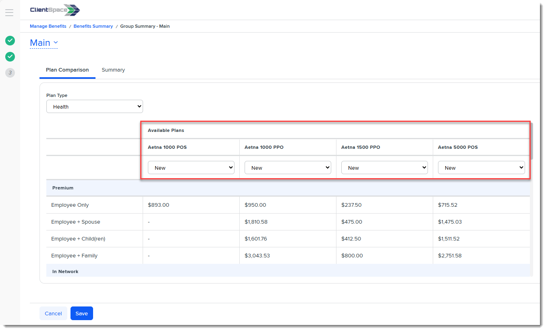
Task: Select the Employee + Family row label
Action: (x=74, y=256)
